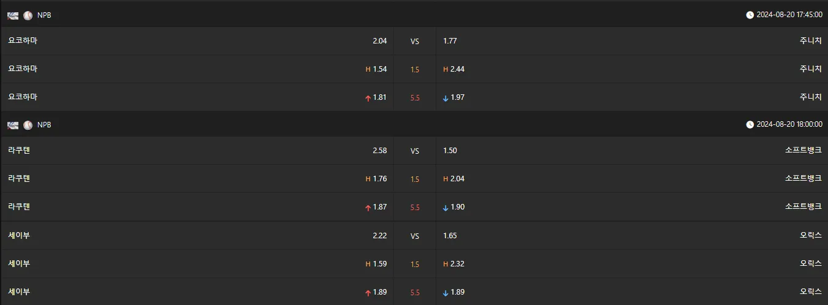828x305 pixels.
Task: Click the baseball icon in first NPB header
Action: (28, 15)
